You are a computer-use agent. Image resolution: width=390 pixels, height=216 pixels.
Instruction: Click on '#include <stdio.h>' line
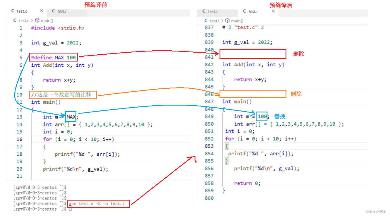[58, 28]
